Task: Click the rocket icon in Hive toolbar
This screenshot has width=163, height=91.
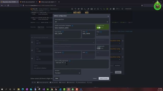Action: click(x=88, y=9)
